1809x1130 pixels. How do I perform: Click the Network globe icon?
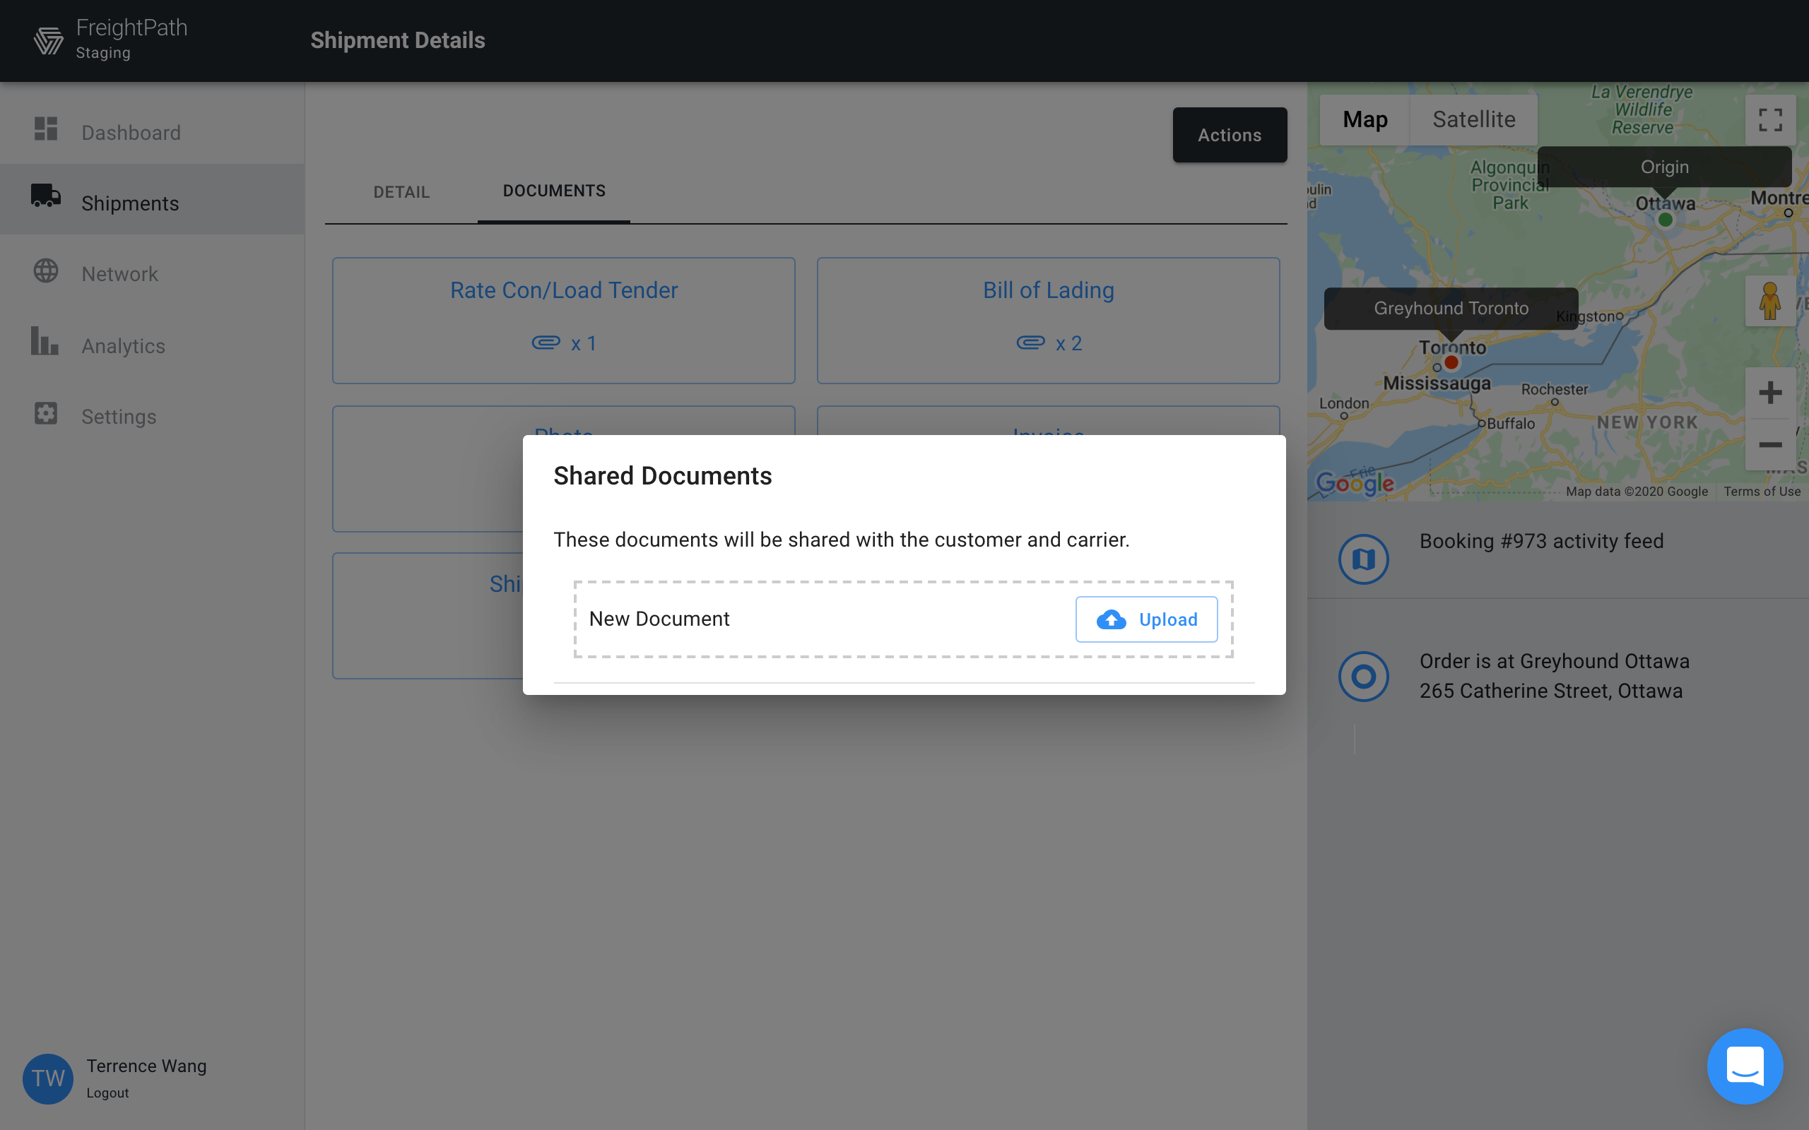click(x=46, y=270)
